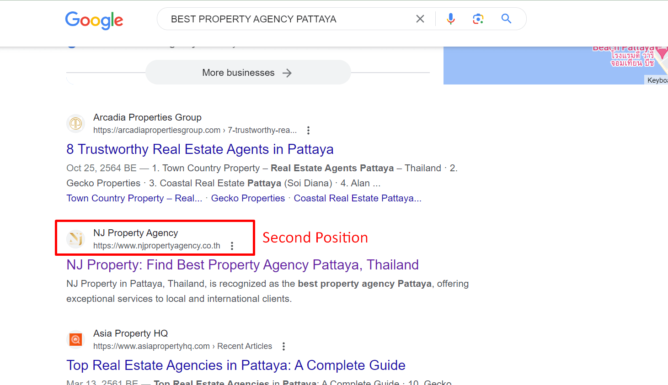Follow the Gecko Properties sitelink
668x385 pixels.
[248, 198]
